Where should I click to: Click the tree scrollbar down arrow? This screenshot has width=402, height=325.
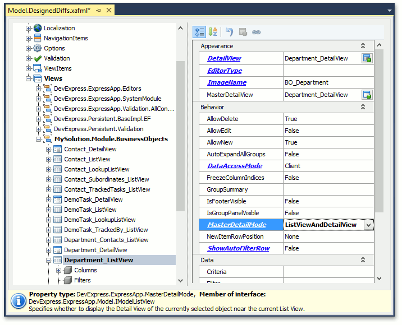[180, 281]
